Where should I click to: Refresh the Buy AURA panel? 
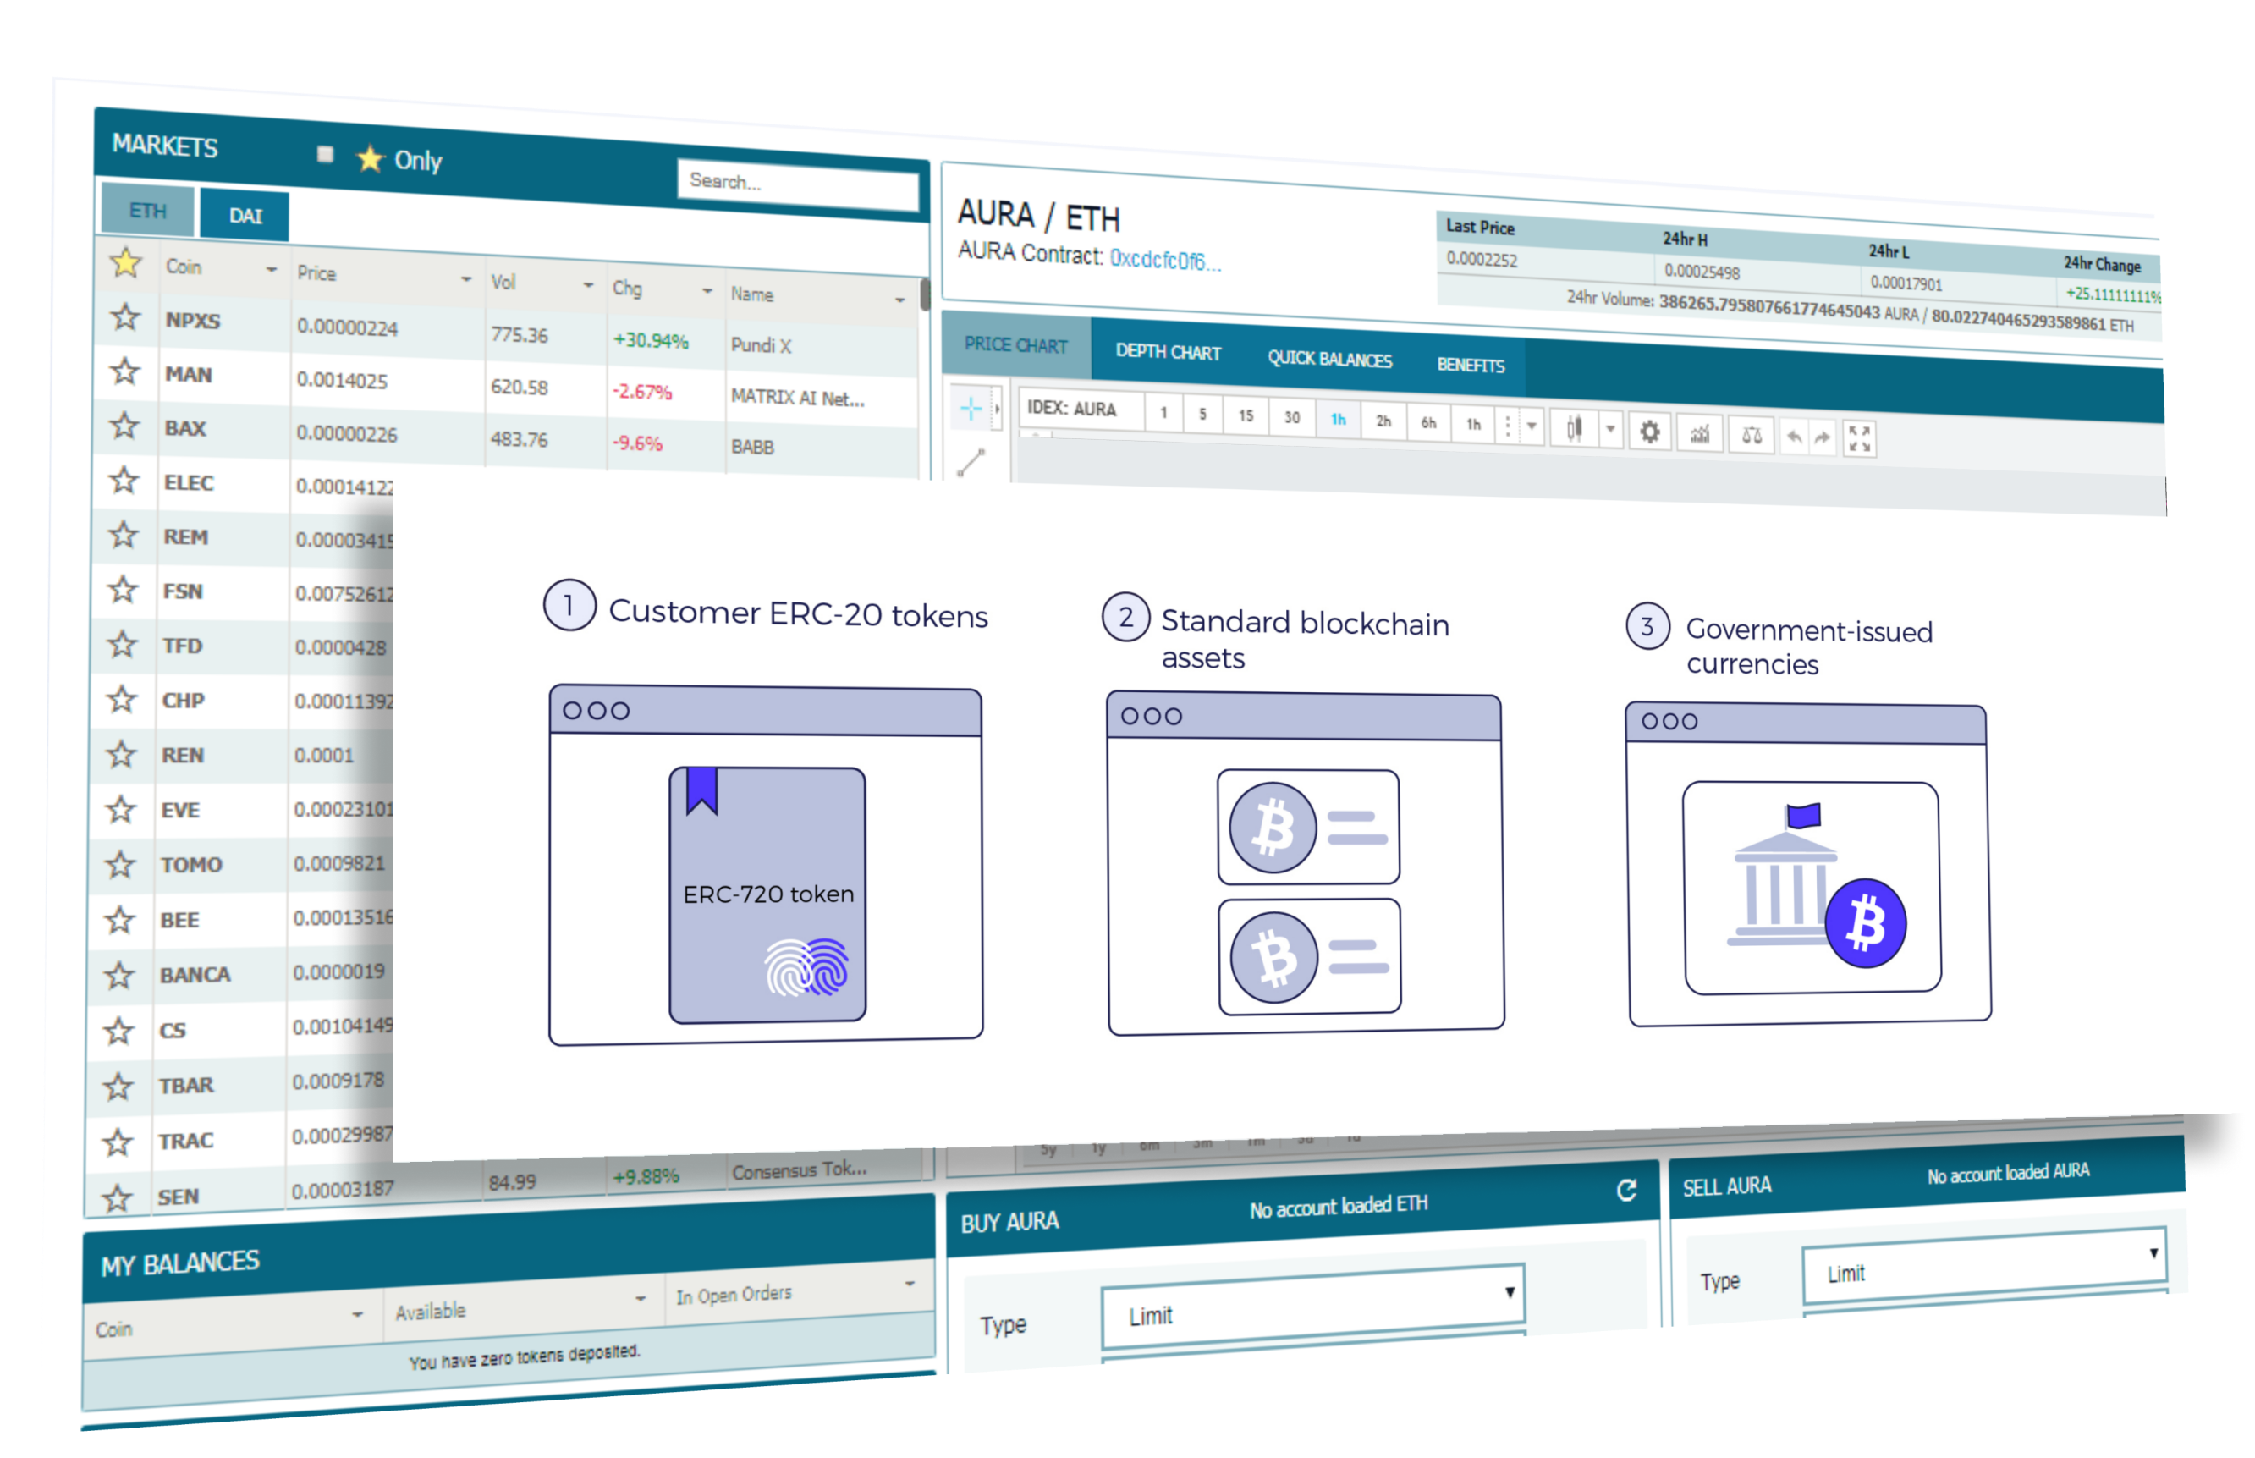click(x=1626, y=1191)
